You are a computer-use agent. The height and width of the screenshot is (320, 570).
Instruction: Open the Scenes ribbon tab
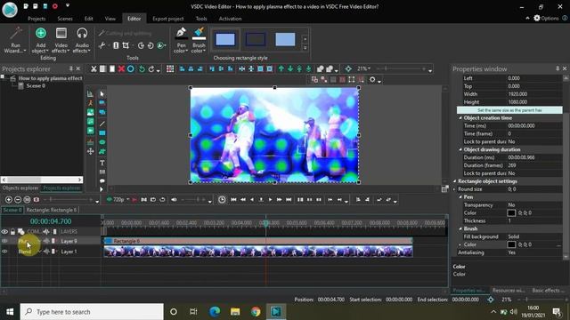pyautogui.click(x=65, y=19)
